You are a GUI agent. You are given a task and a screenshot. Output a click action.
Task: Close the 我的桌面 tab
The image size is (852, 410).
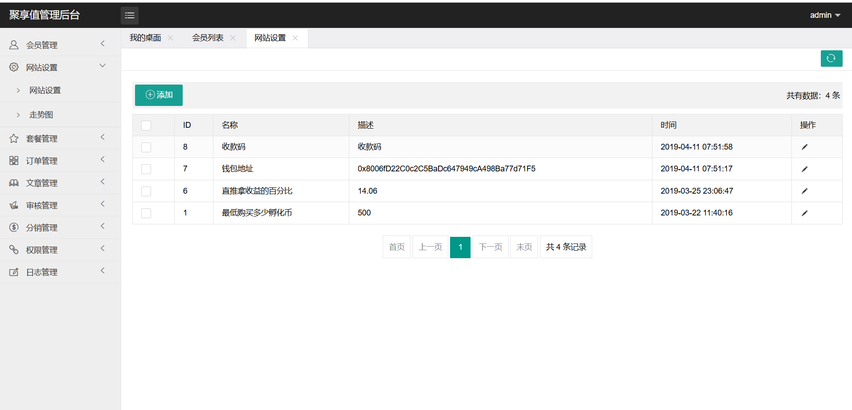tap(170, 38)
